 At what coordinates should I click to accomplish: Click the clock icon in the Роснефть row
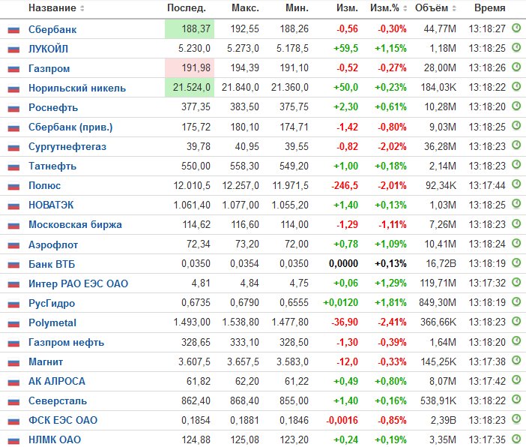516,106
